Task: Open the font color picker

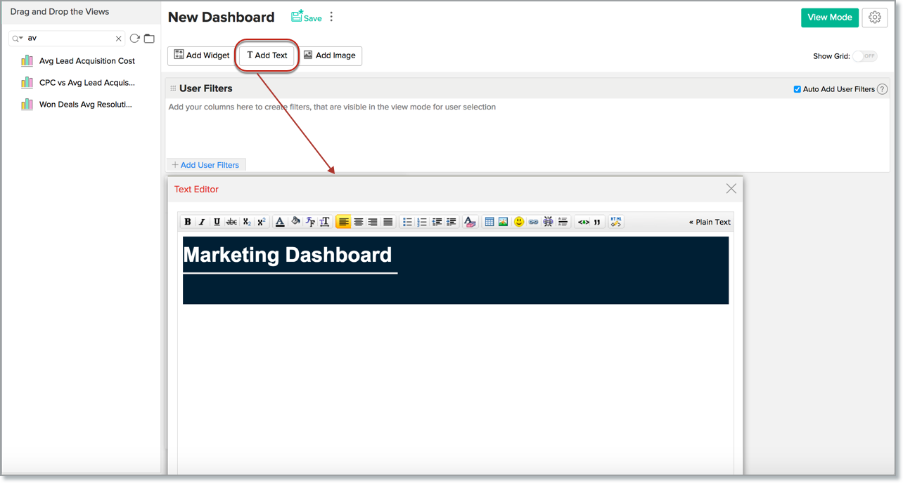Action: coord(280,221)
